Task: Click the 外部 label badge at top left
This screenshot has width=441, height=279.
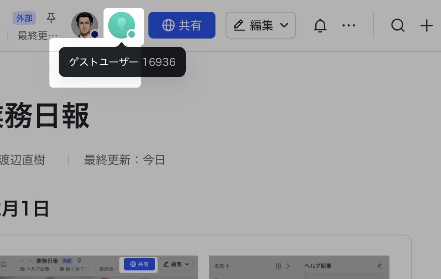Action: point(24,18)
